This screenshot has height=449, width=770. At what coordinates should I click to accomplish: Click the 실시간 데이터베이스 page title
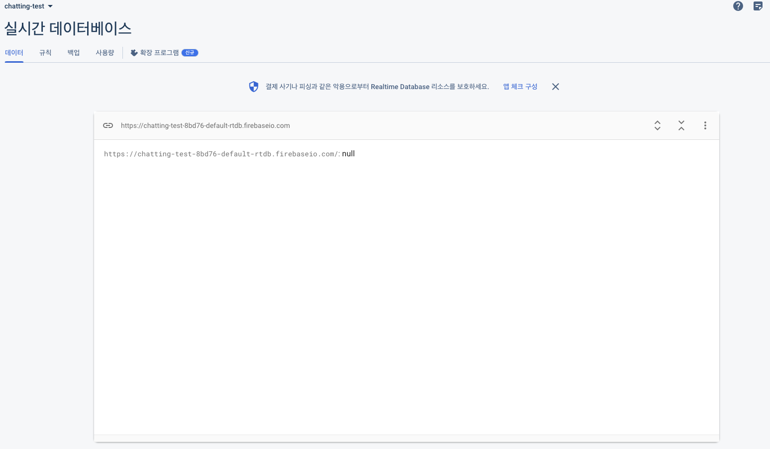click(x=68, y=28)
